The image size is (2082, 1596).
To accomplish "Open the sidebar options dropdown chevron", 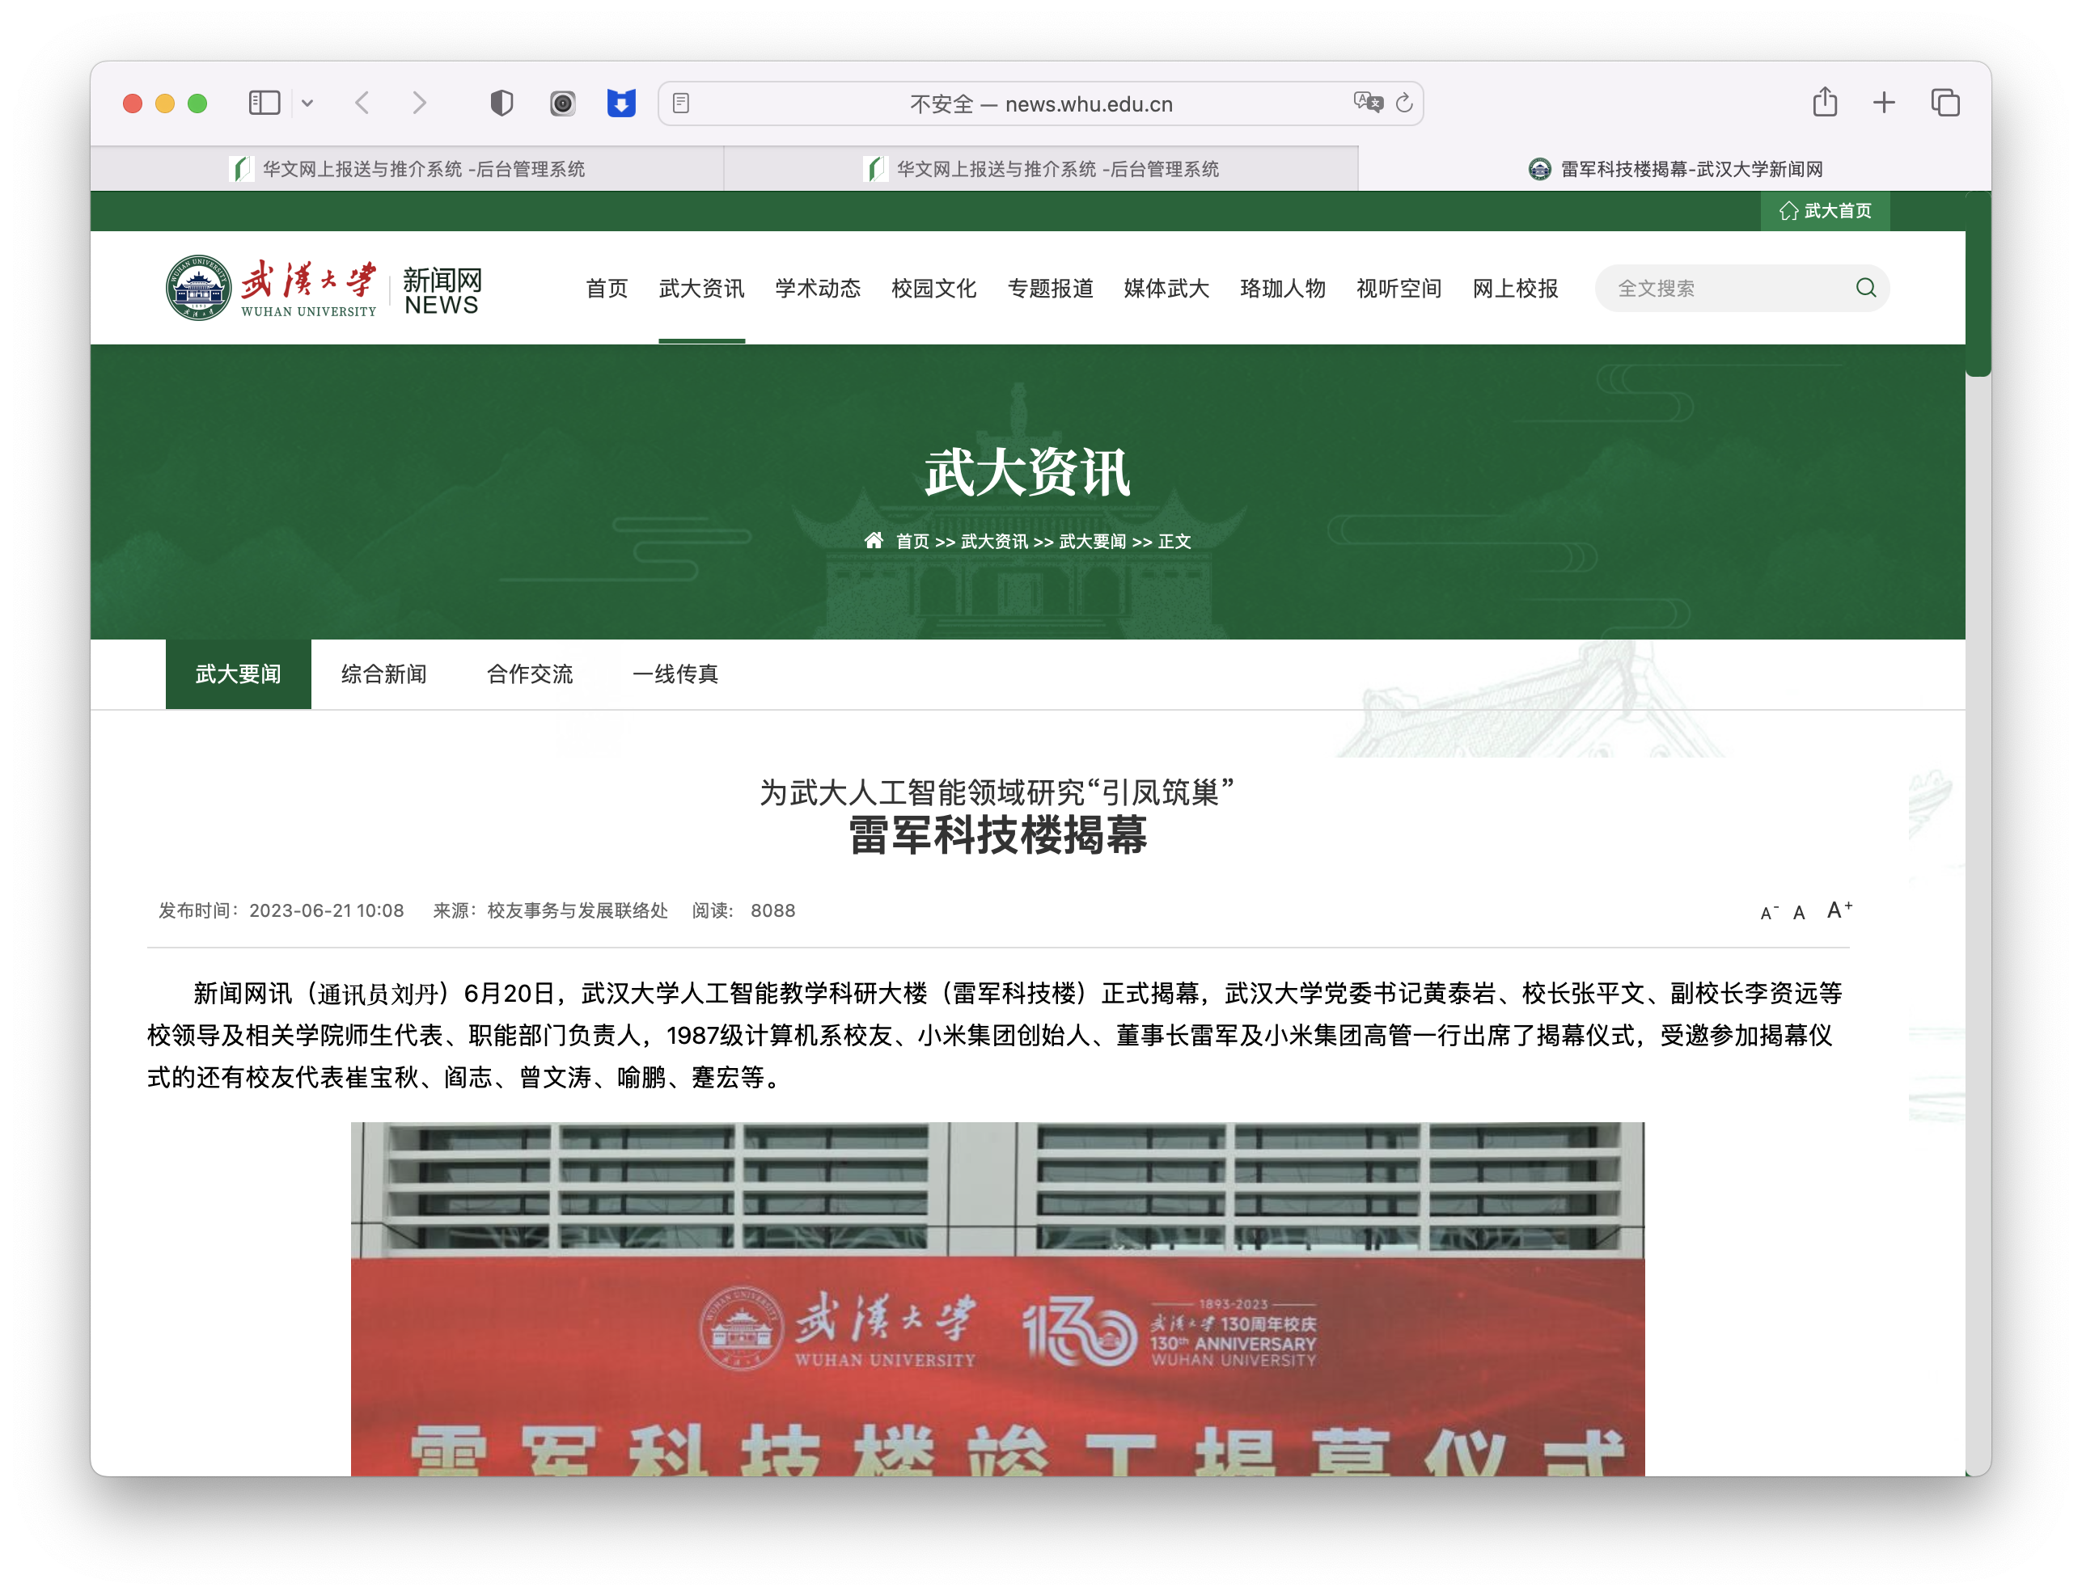I will click(307, 103).
